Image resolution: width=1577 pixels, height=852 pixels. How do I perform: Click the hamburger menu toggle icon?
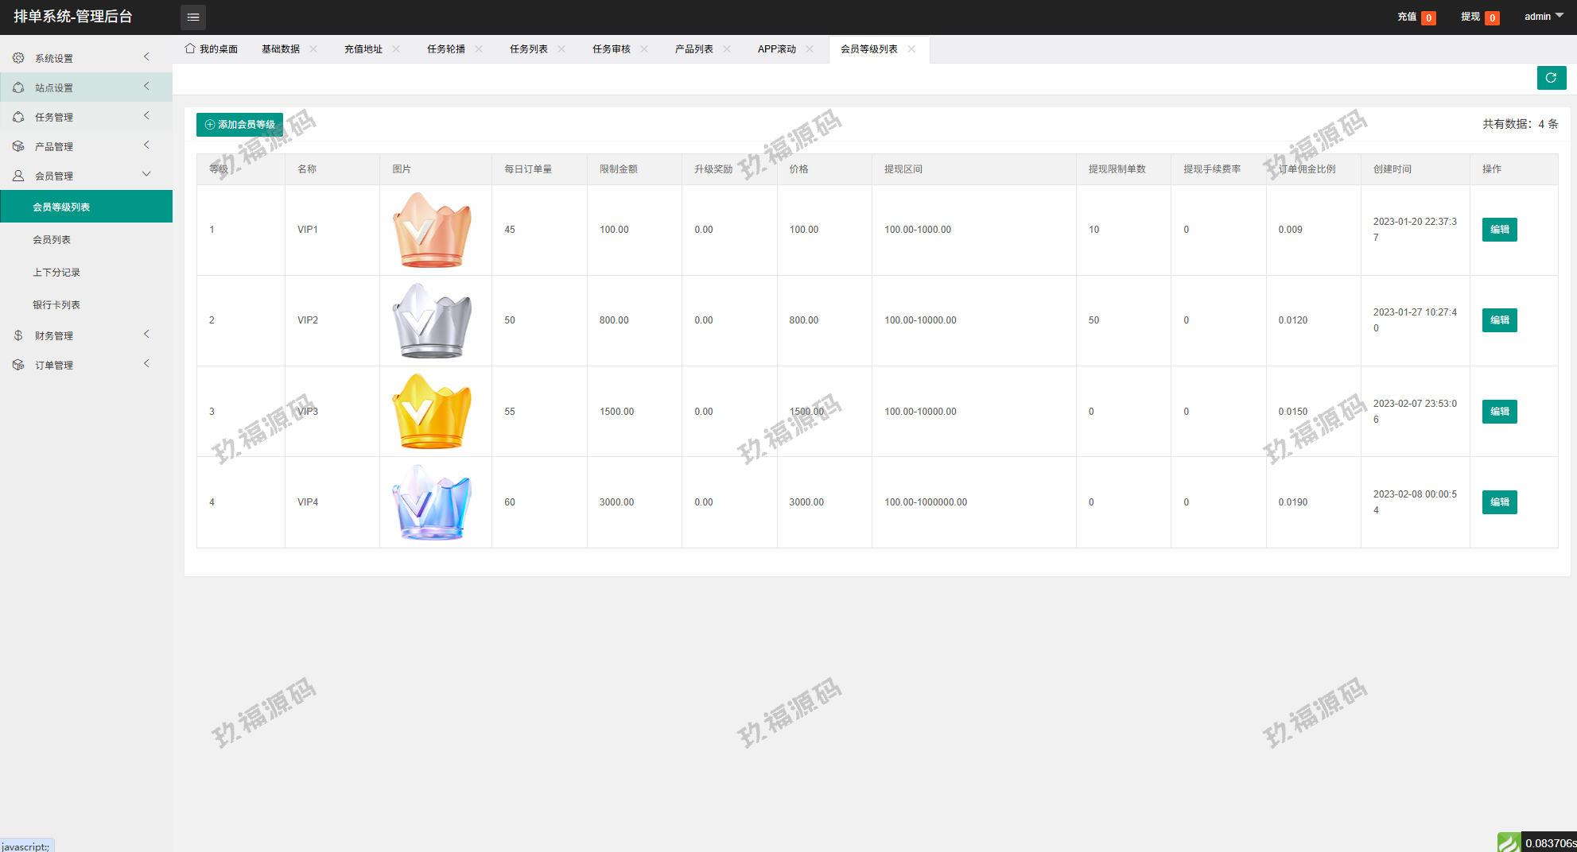pos(193,17)
